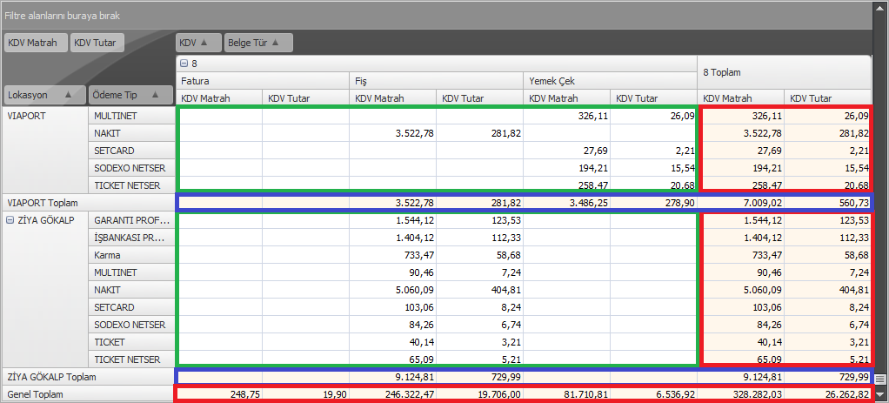Image resolution: width=889 pixels, height=403 pixels.
Task: Click the Fatura column header
Action: [x=261, y=81]
